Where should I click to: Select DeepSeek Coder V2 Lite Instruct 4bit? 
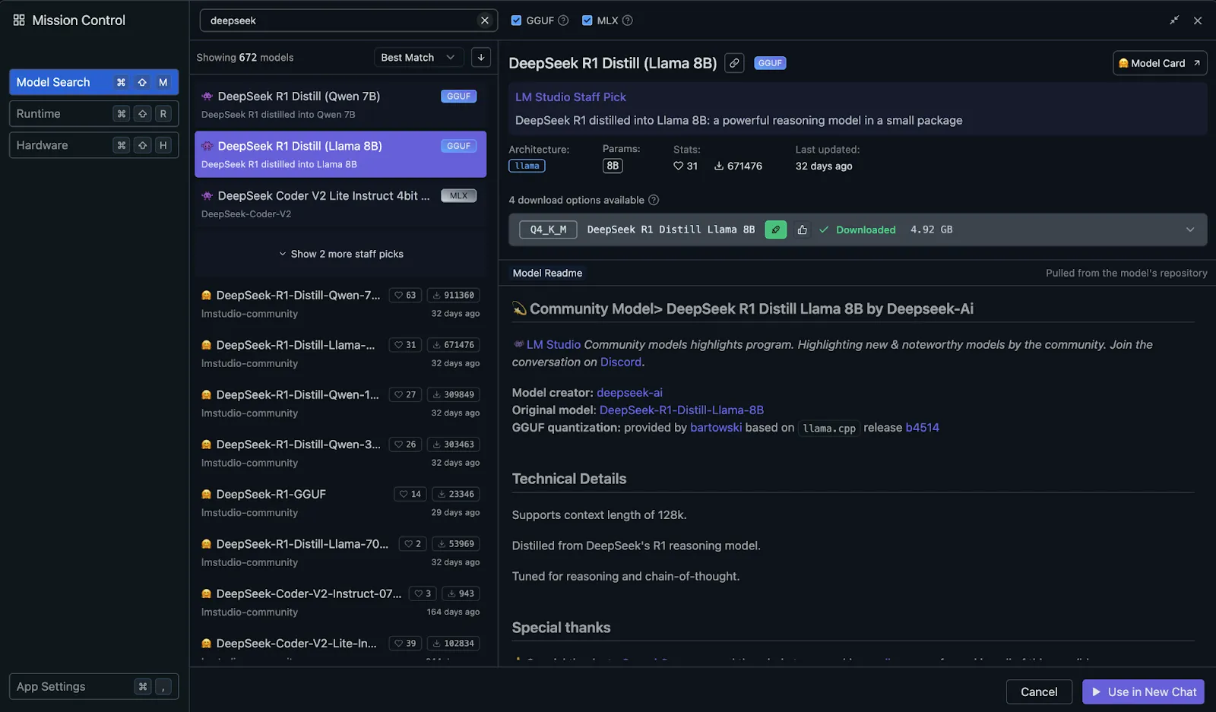(x=340, y=204)
